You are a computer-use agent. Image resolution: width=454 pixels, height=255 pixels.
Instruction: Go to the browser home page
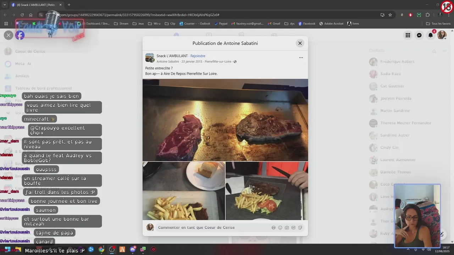tap(31, 15)
